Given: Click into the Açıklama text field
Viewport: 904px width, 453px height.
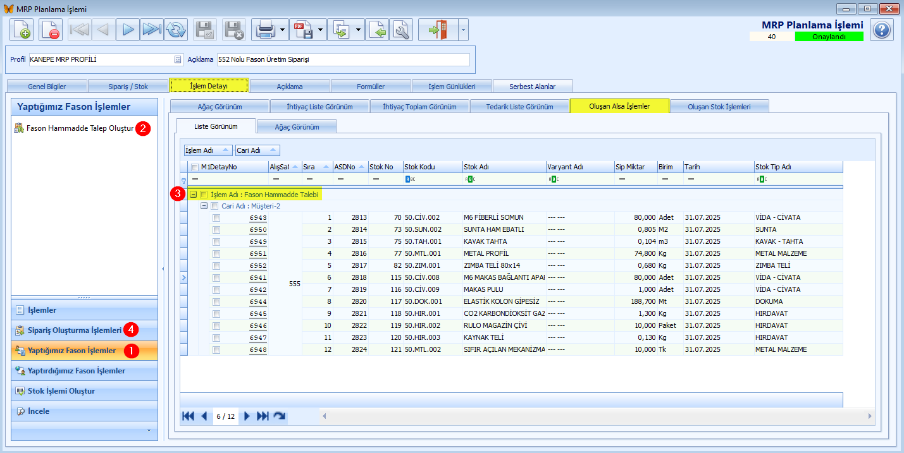Looking at the screenshot, I should 343,59.
